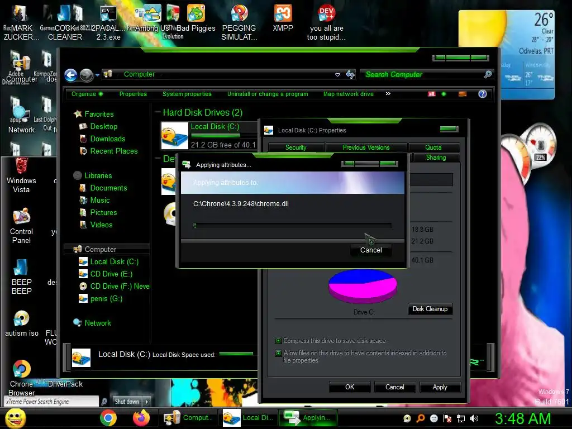Screen dimensions: 572x429
Task: Select CD Drive (F:) in the navigation tree
Action: pyautogui.click(x=114, y=287)
